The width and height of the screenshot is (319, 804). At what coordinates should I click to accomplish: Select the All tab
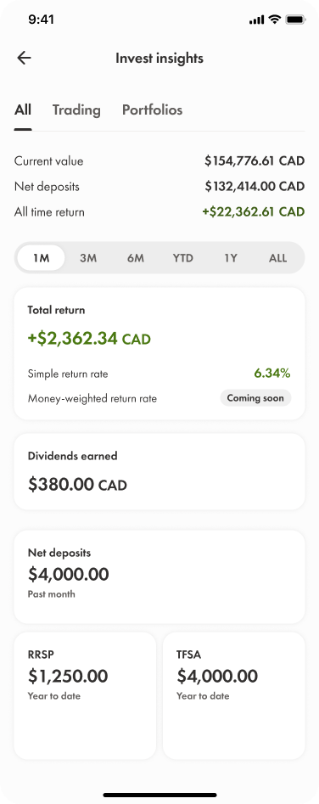(23, 110)
